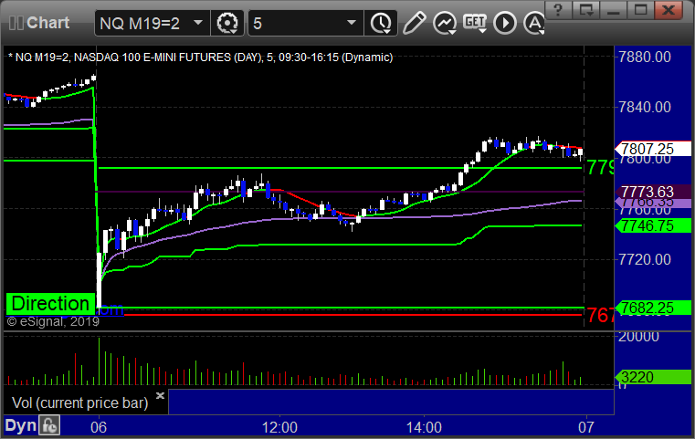The height and width of the screenshot is (439, 695).
Task: Open the symbol dropdown for NQ M19=2
Action: (197, 23)
